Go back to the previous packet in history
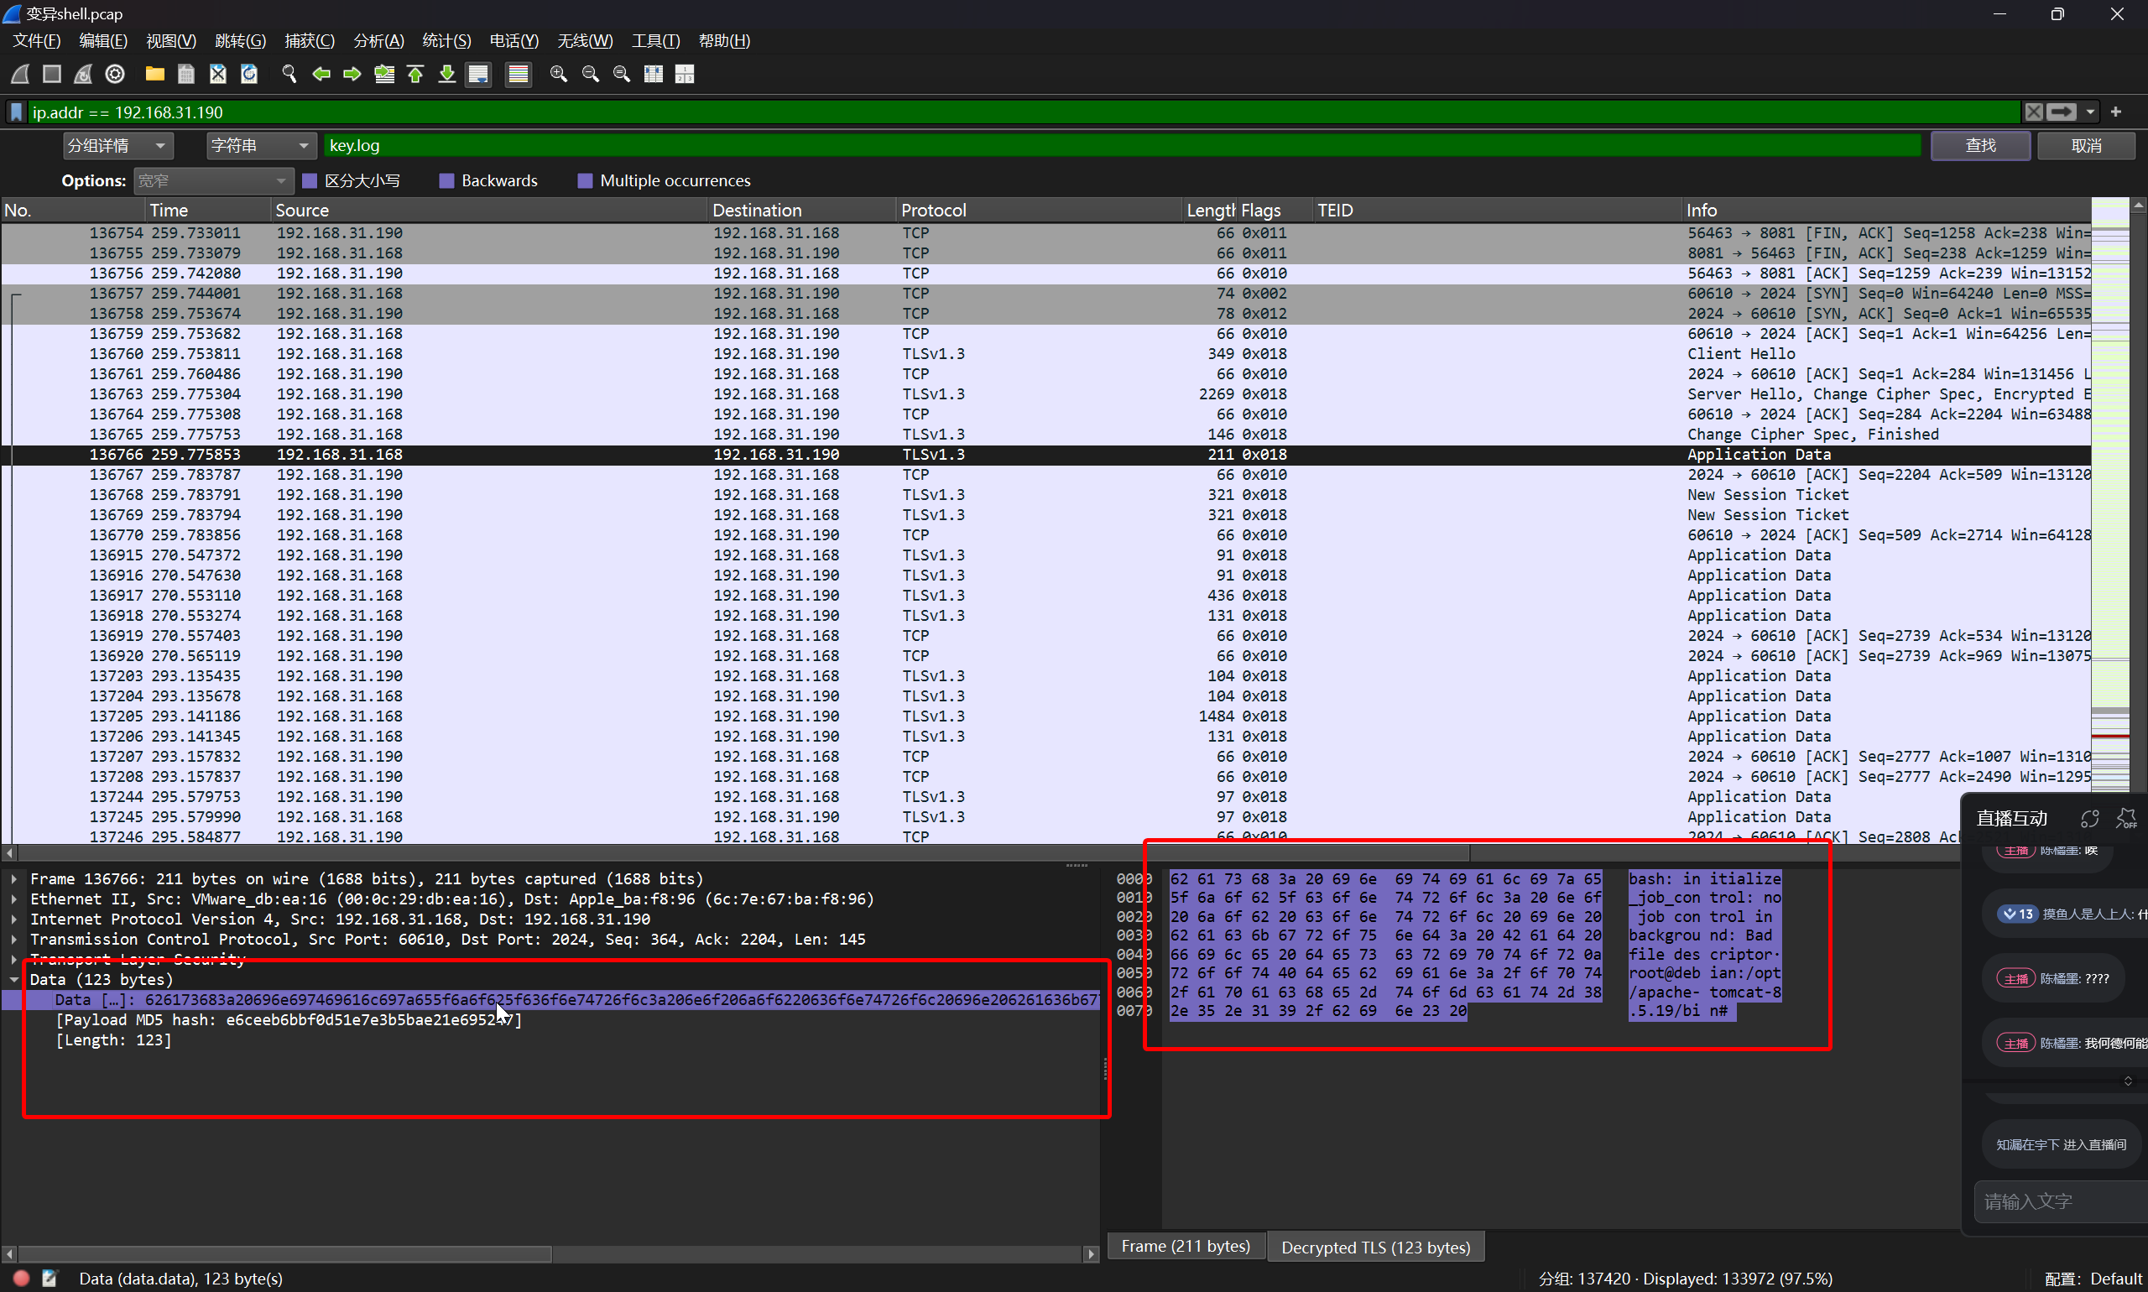The image size is (2148, 1292). coord(321,74)
